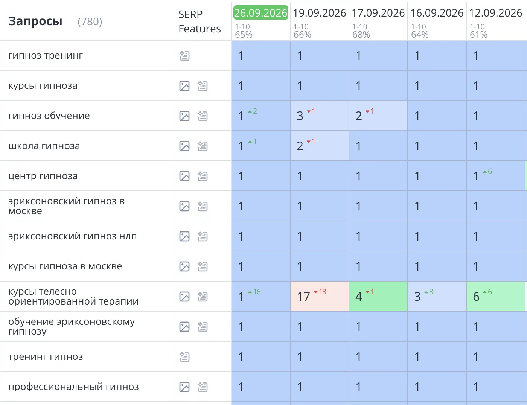Open the query центр гипноза
This screenshot has width=527, height=405.
(x=43, y=176)
